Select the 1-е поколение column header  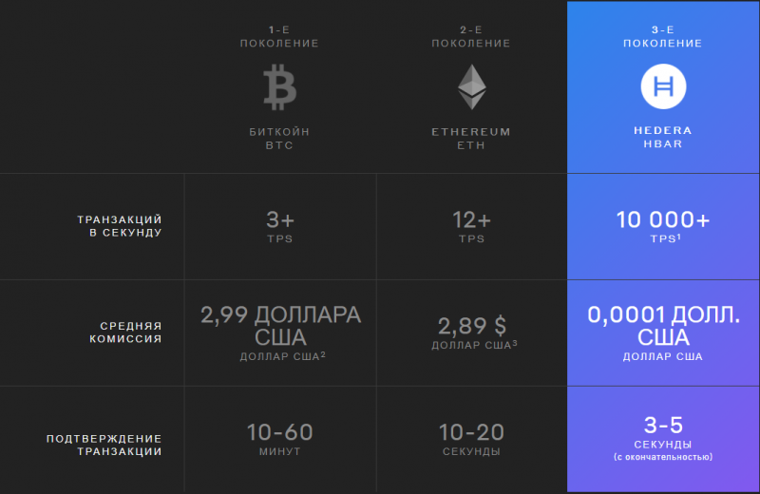pos(279,37)
